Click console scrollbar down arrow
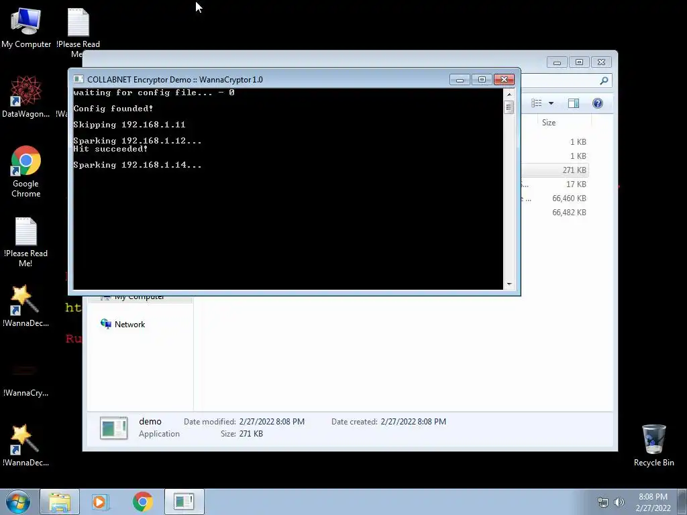 509,284
